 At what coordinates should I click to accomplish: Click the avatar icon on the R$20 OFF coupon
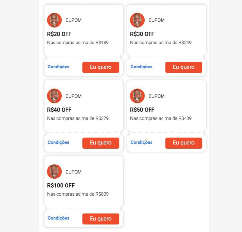point(54,20)
